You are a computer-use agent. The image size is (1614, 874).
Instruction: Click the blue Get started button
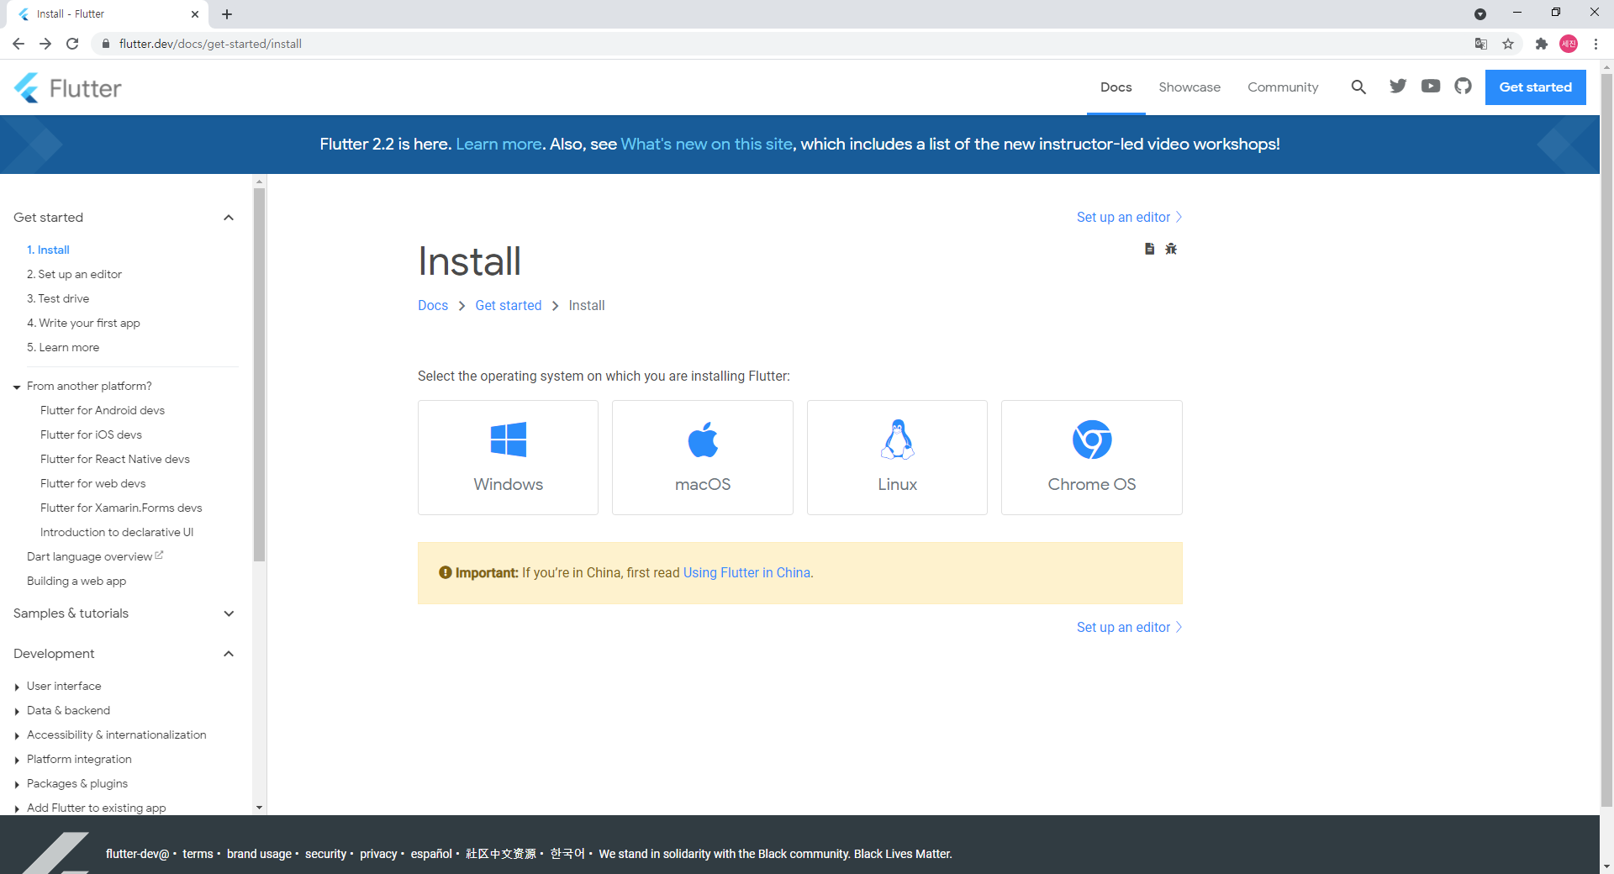(1535, 87)
